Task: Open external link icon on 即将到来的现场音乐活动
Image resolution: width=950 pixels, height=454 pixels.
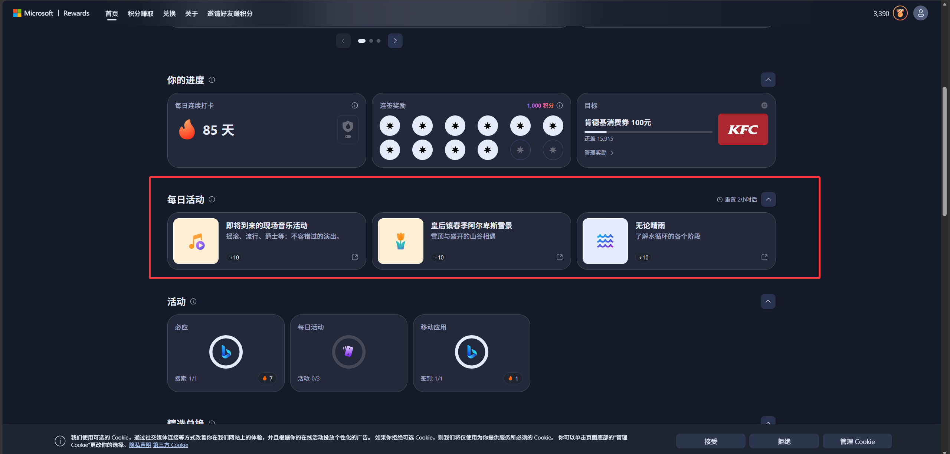Action: [x=355, y=257]
